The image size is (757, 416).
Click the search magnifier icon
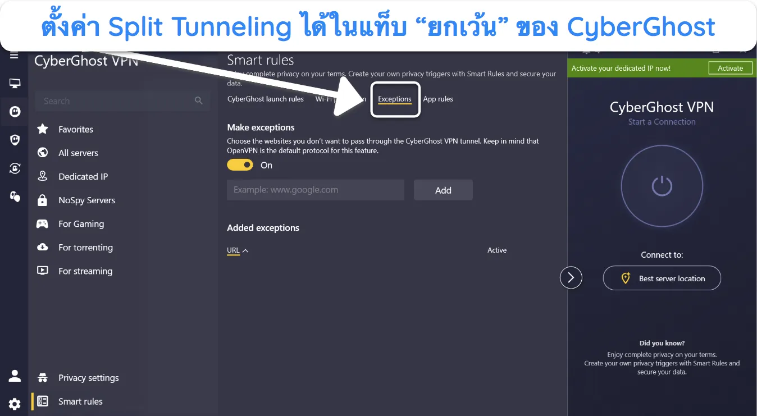[x=199, y=101]
